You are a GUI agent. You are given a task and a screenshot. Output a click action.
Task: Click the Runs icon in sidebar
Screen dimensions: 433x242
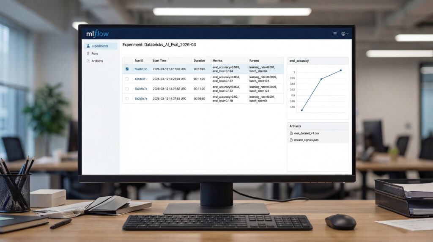(88, 54)
